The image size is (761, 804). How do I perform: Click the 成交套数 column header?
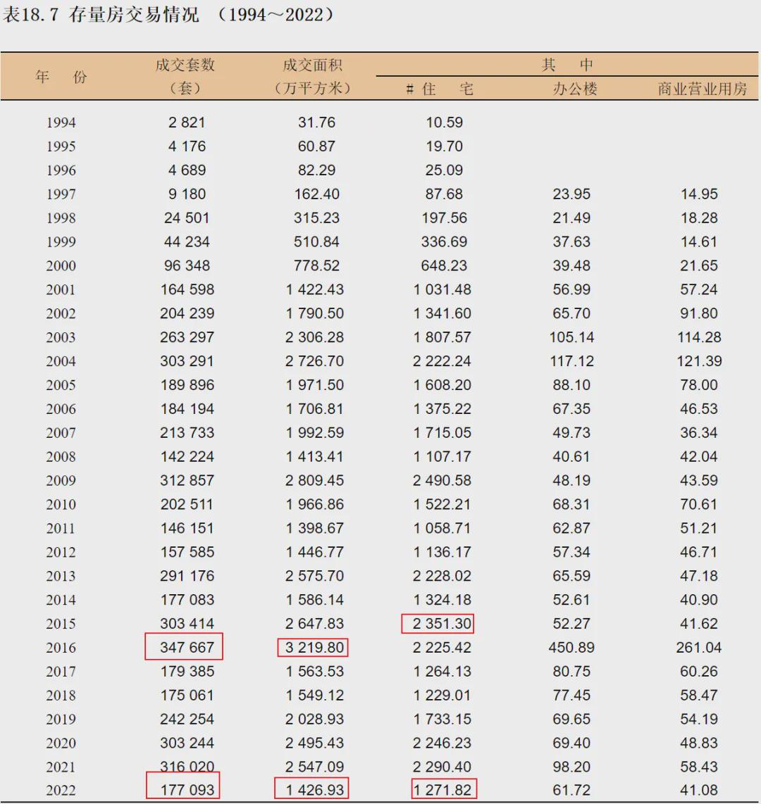tap(185, 65)
